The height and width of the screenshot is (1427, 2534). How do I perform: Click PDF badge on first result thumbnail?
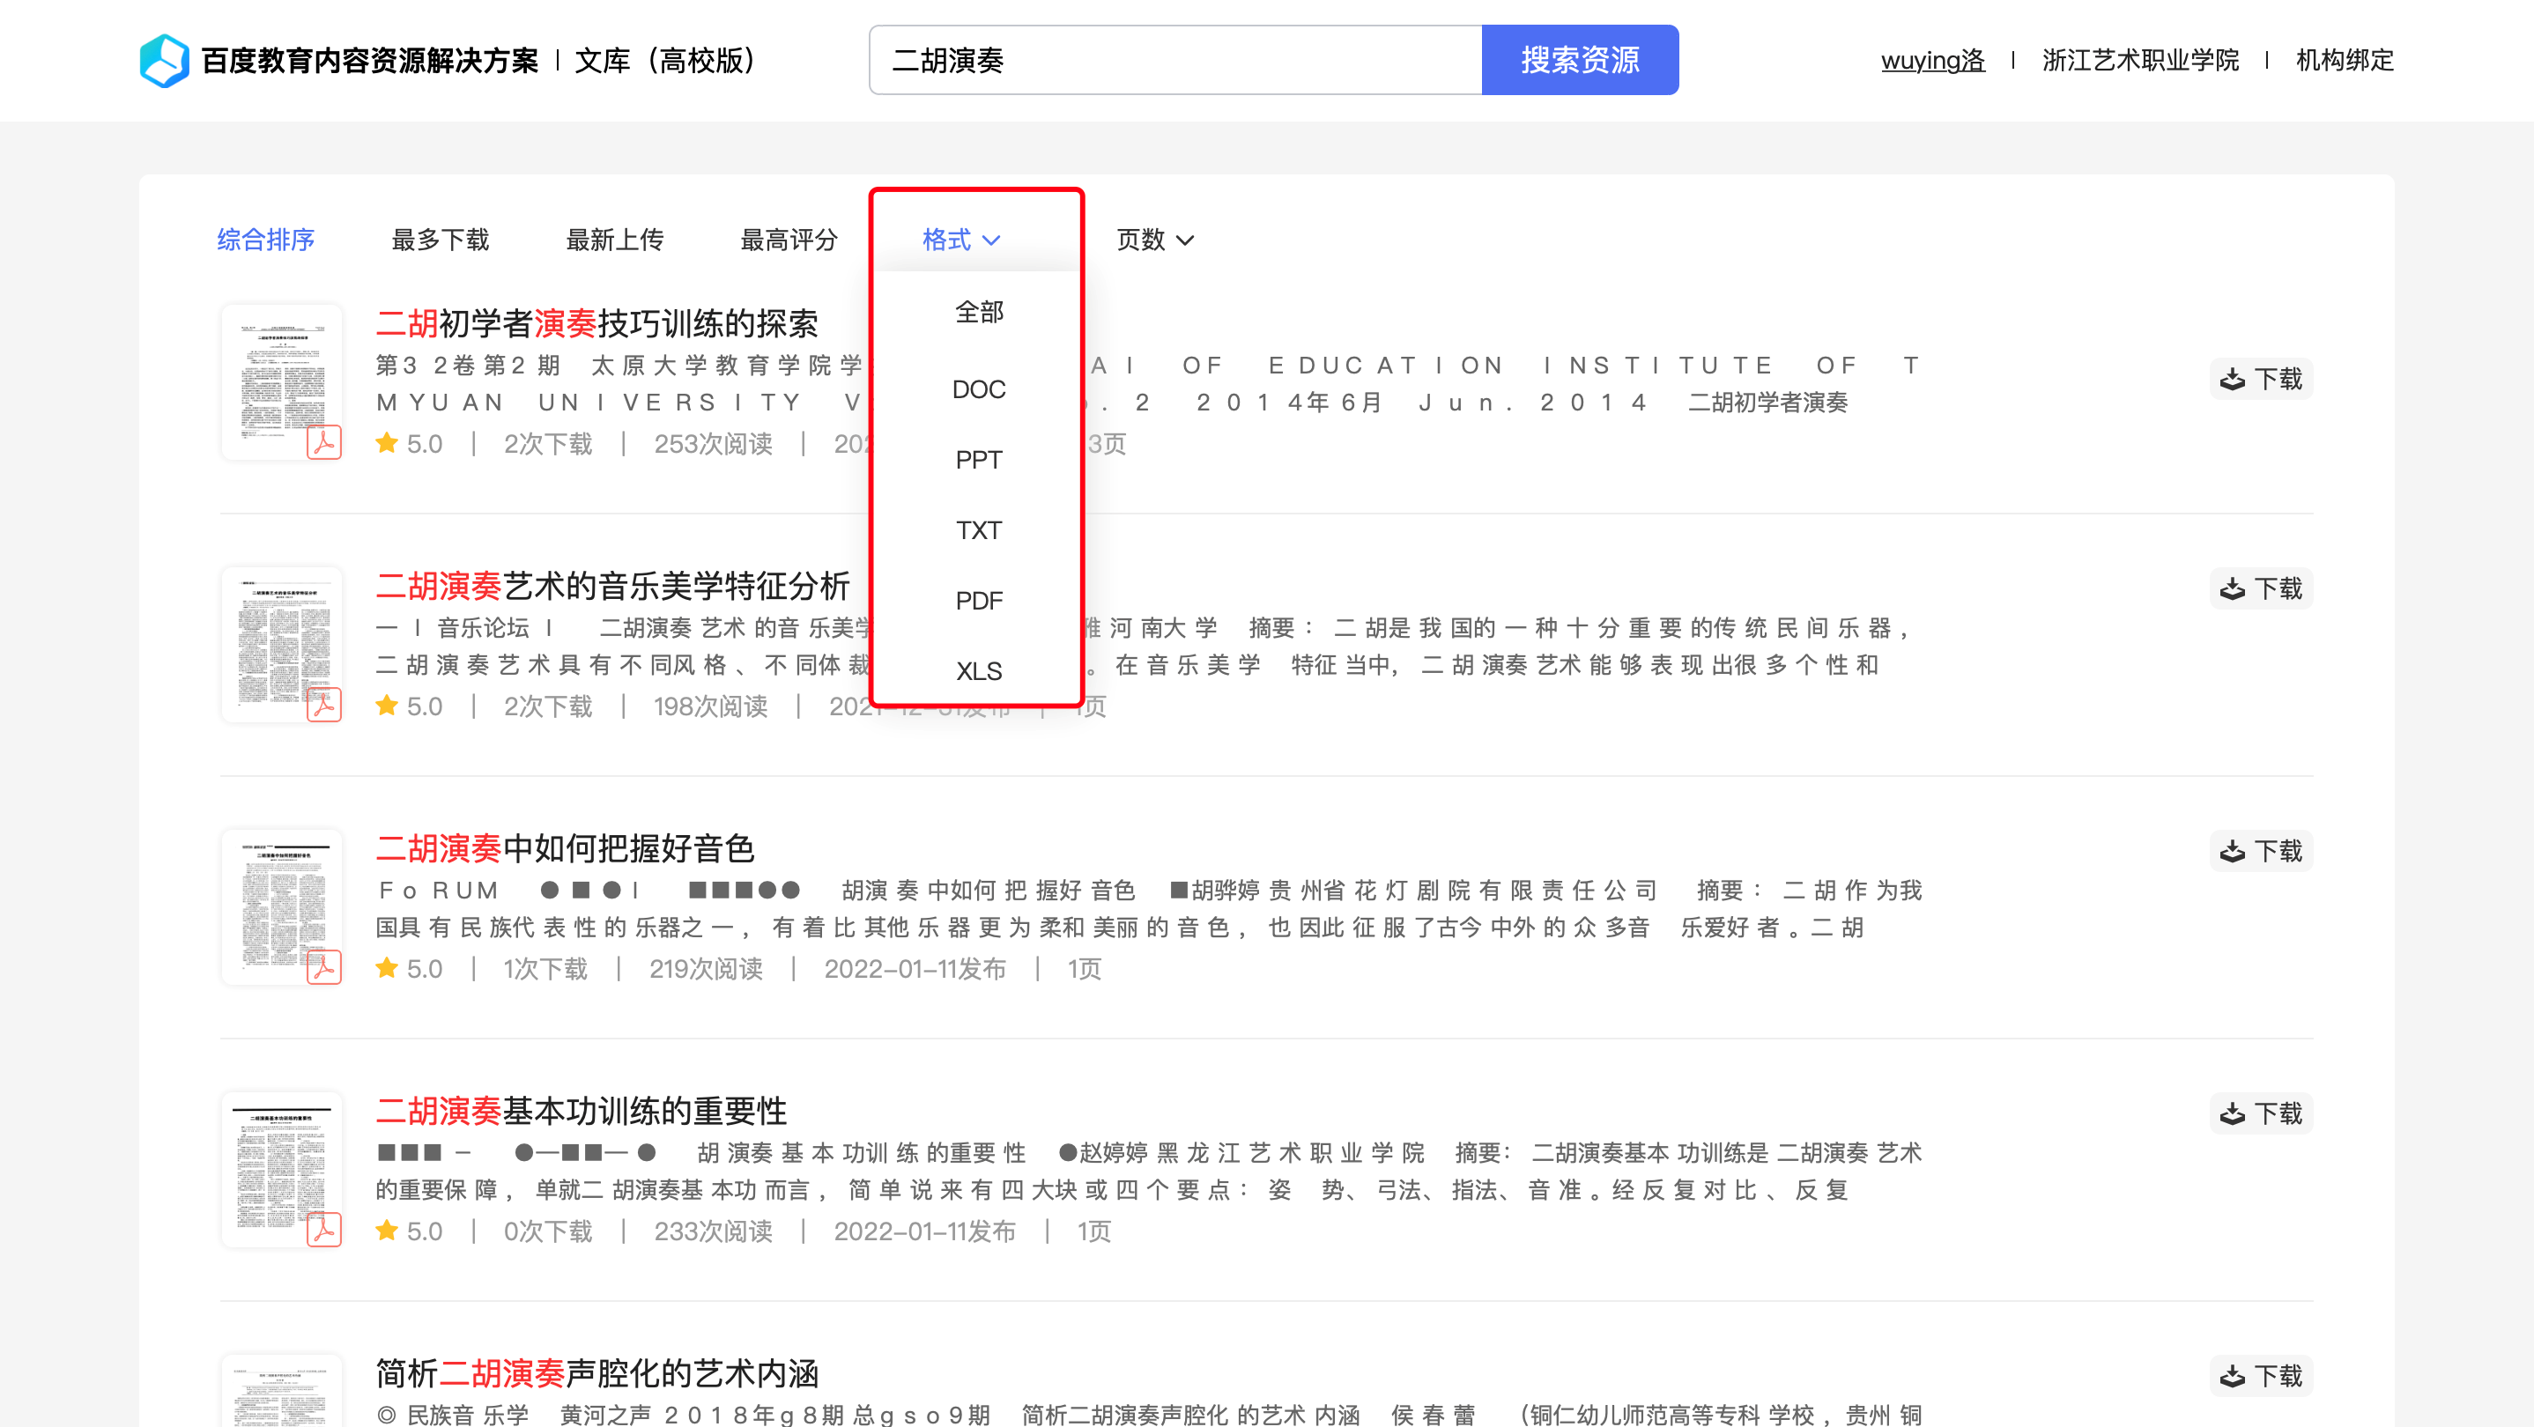tap(323, 442)
